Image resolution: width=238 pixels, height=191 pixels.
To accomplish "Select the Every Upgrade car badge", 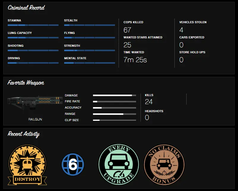I will [119, 165].
